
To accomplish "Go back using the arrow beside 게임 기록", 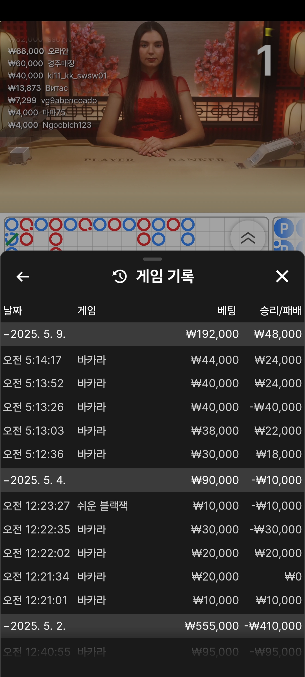I will pyautogui.click(x=23, y=276).
